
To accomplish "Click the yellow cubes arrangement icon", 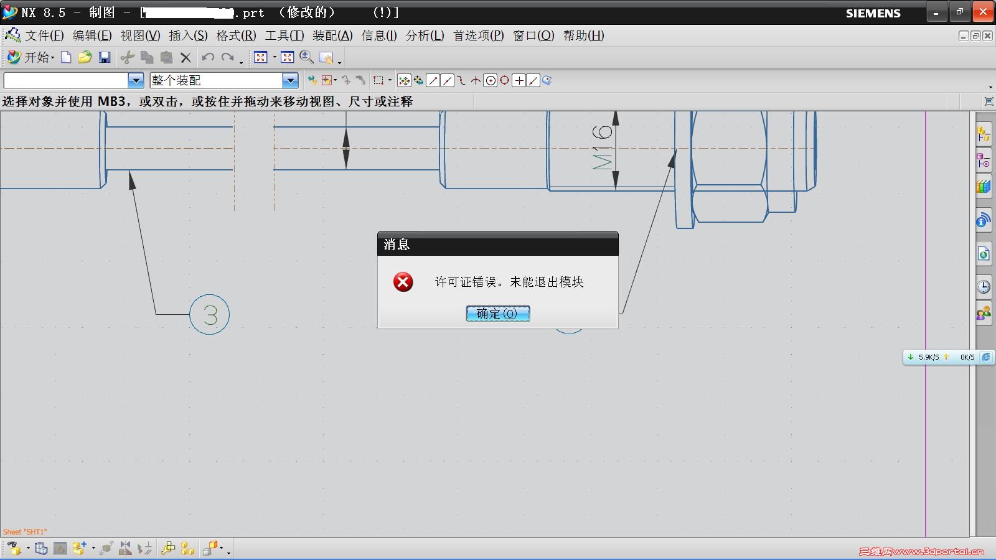I will coord(187,548).
